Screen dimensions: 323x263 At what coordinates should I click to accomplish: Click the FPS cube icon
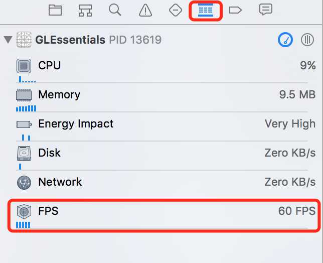(24, 211)
